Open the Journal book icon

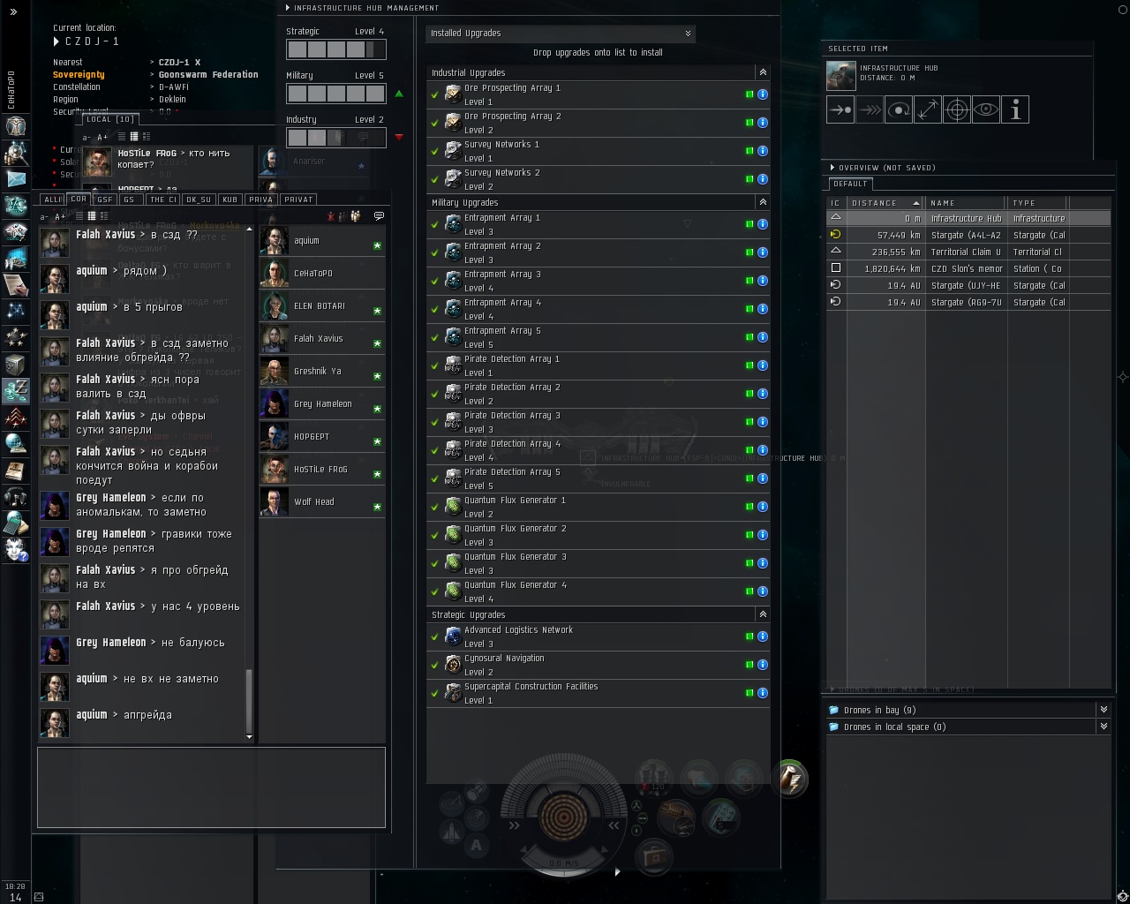16,470
